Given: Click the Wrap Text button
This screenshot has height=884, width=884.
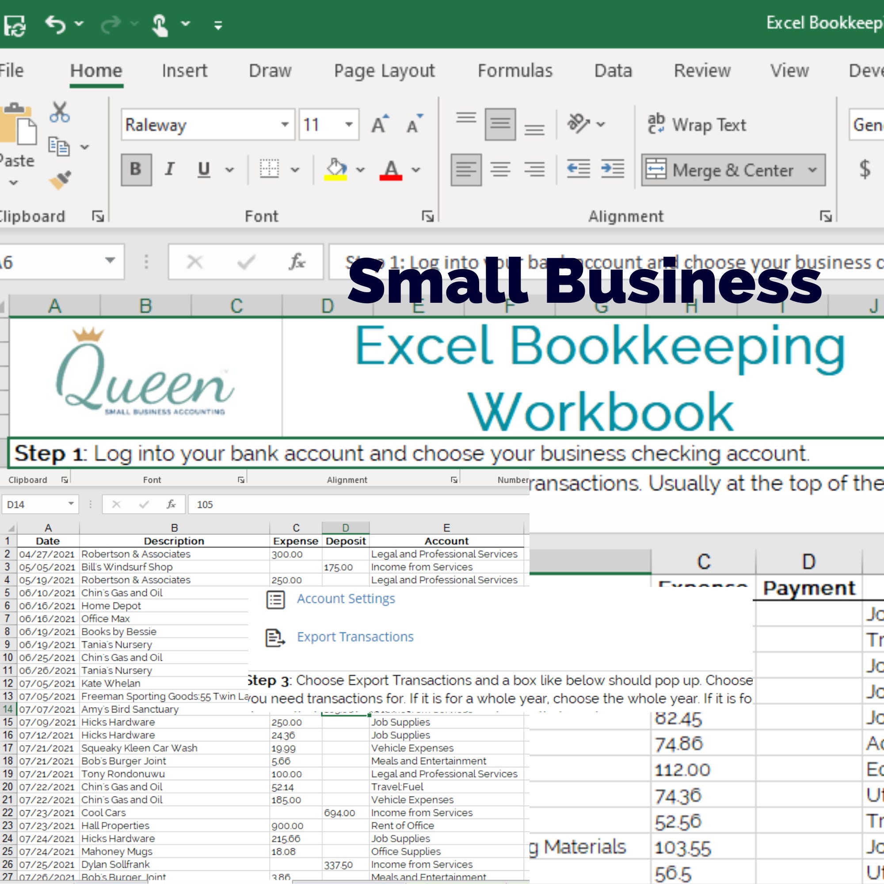Looking at the screenshot, I should tap(697, 125).
